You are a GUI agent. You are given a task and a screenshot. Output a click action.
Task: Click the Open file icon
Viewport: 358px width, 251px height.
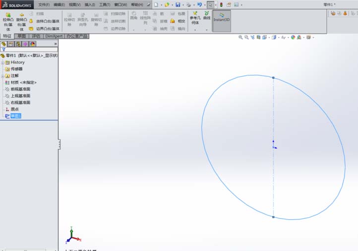coord(167,4)
